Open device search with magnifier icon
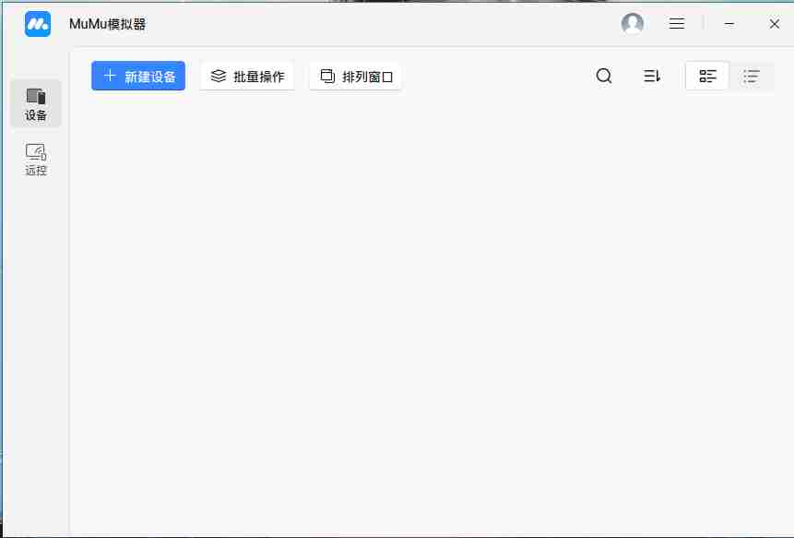 pyautogui.click(x=604, y=77)
